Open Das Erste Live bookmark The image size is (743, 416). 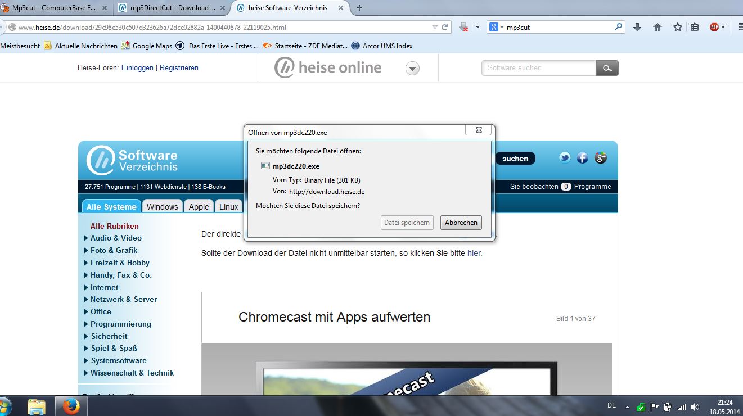pos(218,46)
